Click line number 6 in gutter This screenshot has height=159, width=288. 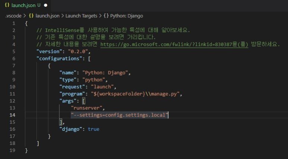pyautogui.click(x=14, y=58)
